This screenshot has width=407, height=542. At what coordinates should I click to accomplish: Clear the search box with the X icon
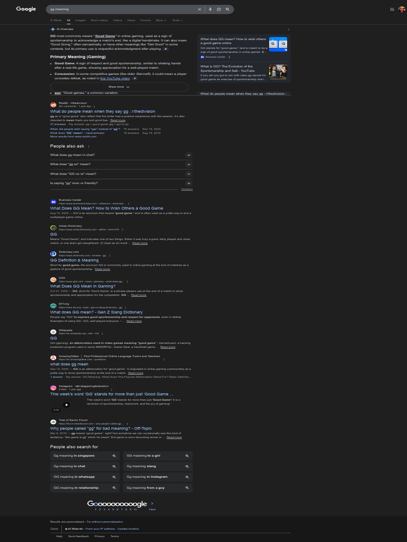click(199, 10)
